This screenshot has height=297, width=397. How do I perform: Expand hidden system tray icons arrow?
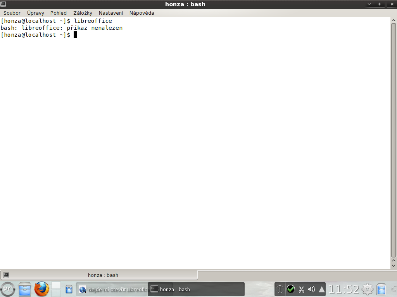point(321,289)
